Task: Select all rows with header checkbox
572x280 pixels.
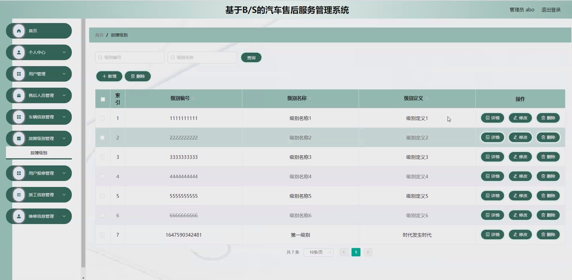Action: (x=103, y=99)
